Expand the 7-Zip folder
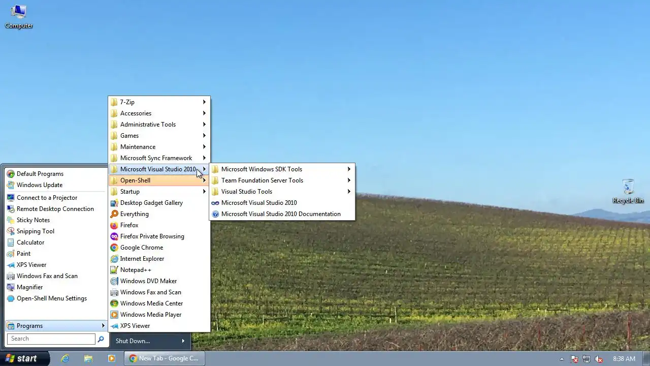Screen dimensions: 650x366 tap(159, 102)
